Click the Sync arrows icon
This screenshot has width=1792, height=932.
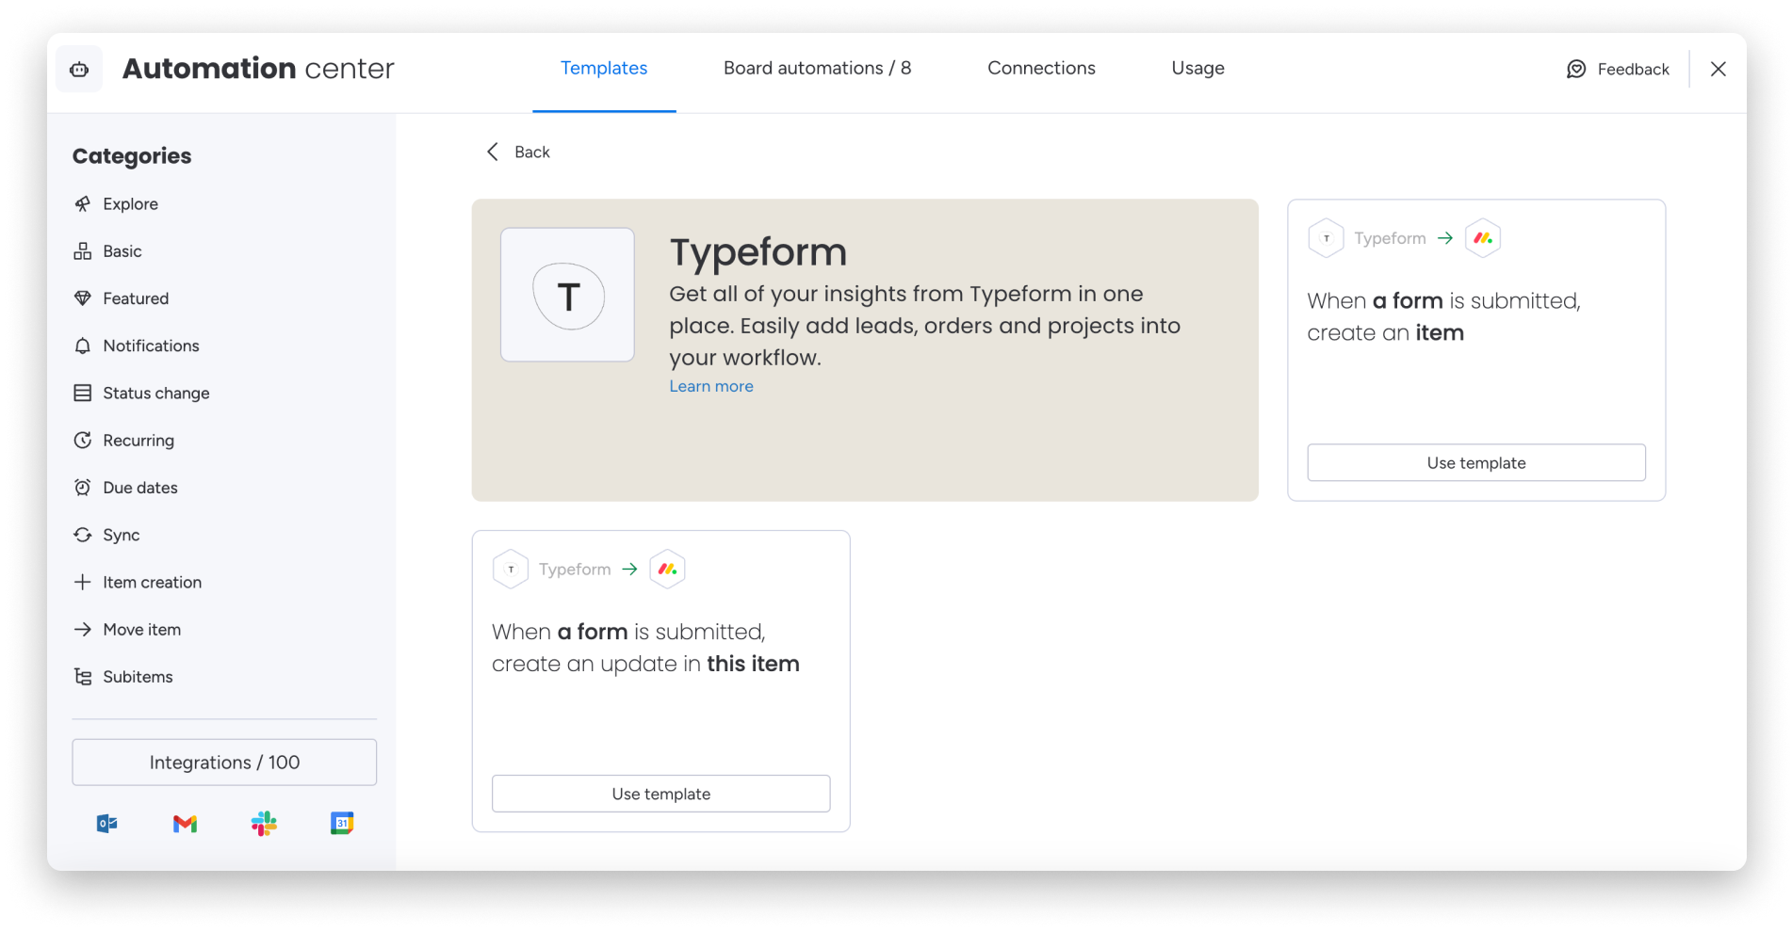tap(83, 535)
